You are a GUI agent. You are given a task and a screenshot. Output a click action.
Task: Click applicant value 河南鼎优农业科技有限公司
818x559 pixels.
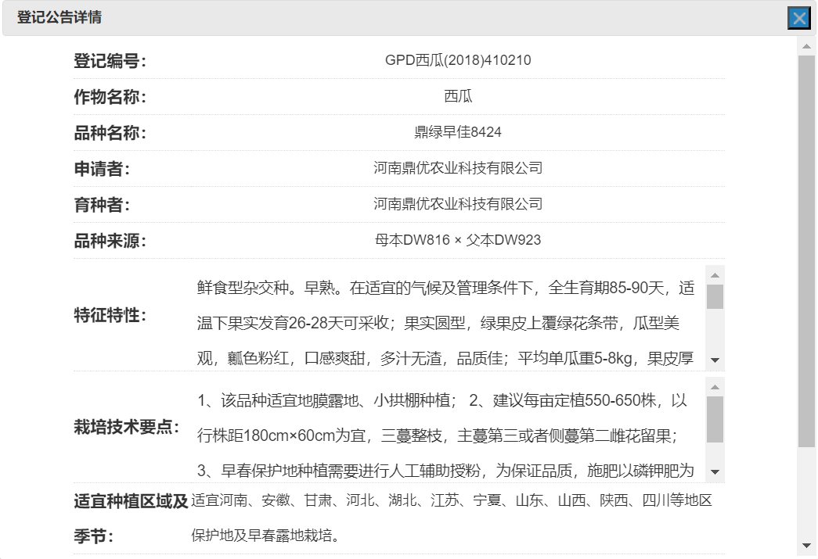458,168
